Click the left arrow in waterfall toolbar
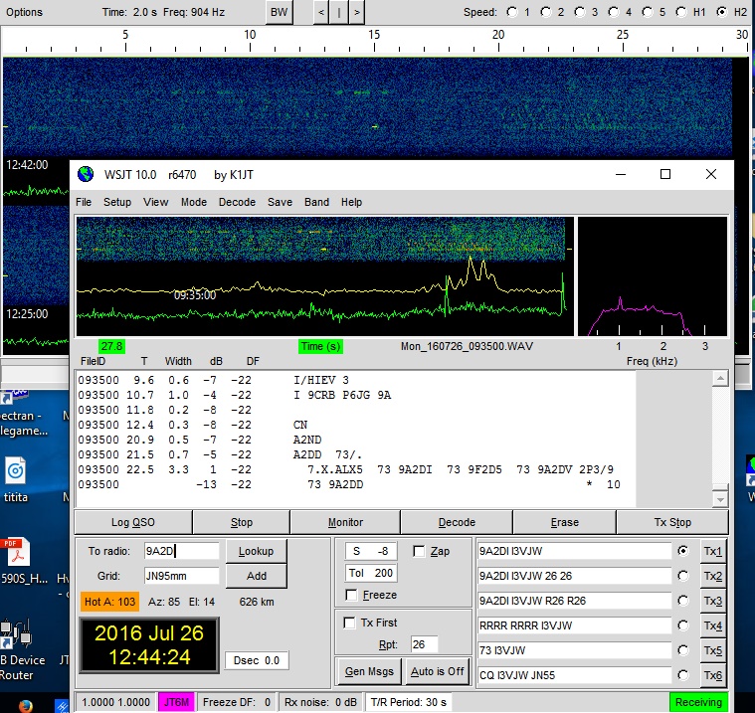 pyautogui.click(x=321, y=12)
